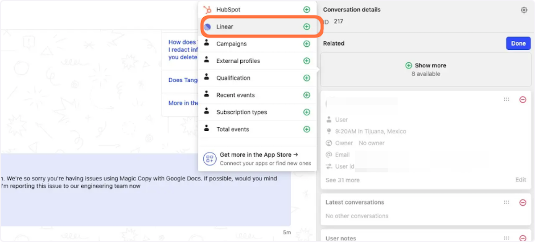Click the Done button
535x242 pixels.
(x=518, y=43)
